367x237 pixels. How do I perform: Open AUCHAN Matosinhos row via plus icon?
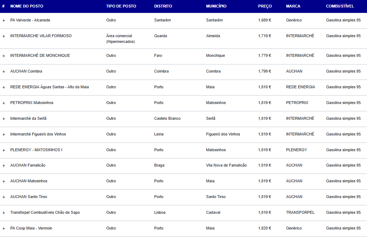pyautogui.click(x=4, y=182)
